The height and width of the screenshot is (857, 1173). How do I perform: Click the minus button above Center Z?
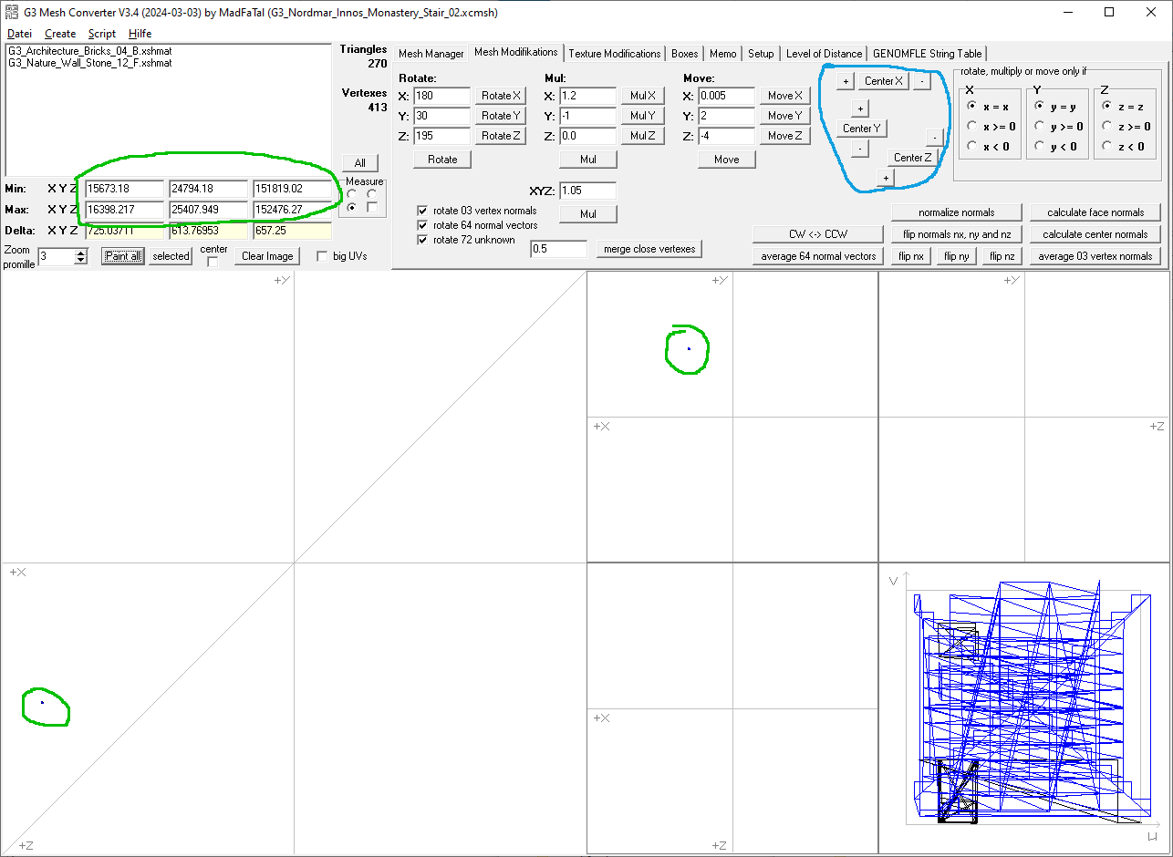point(934,138)
